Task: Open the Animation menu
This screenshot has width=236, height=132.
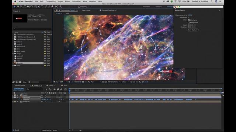Action: pos(76,1)
